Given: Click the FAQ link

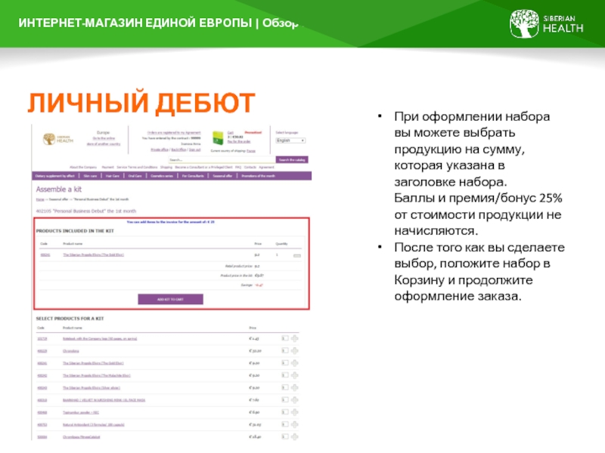Looking at the screenshot, I should (x=238, y=168).
